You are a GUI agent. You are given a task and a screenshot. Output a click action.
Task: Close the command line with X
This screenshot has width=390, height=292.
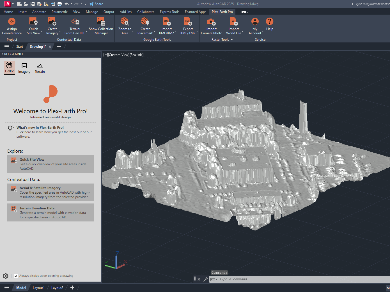pyautogui.click(x=199, y=279)
